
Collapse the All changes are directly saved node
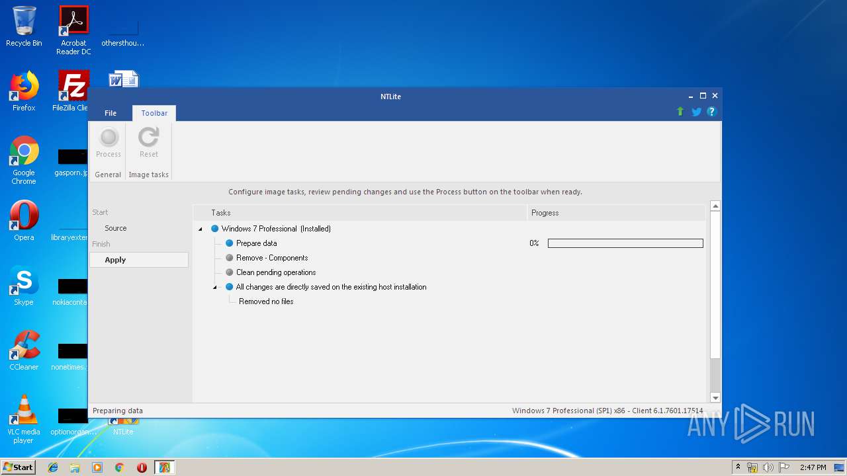[215, 288]
